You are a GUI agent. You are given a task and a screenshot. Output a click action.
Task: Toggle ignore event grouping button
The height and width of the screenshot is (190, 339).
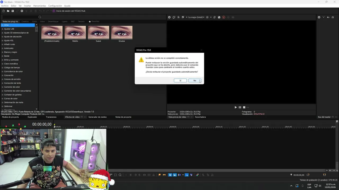[191, 175]
